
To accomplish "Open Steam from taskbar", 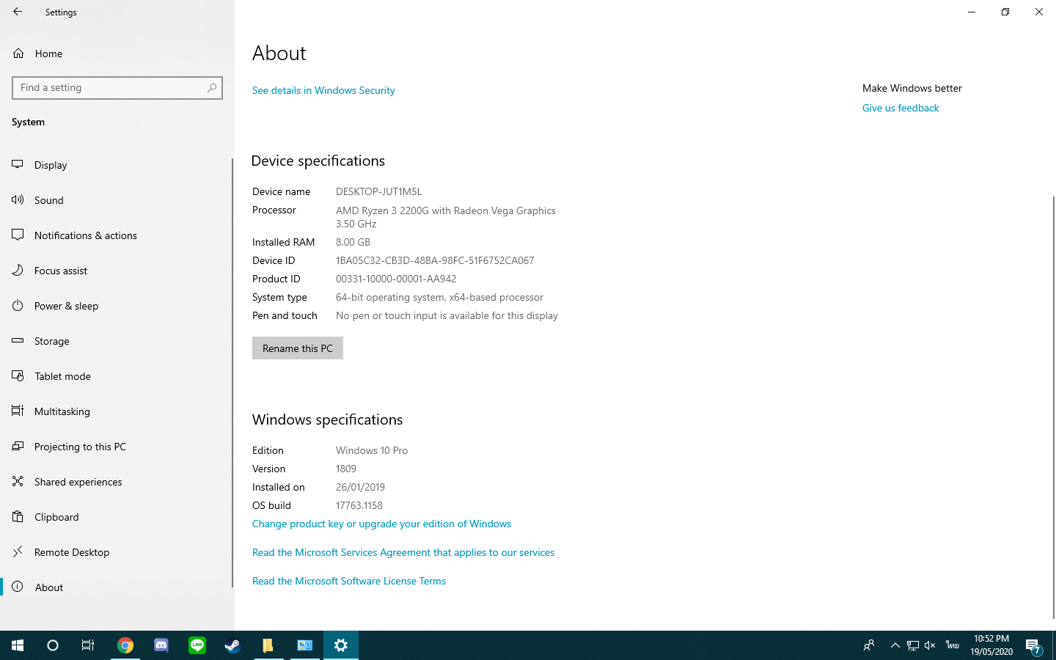I will point(232,645).
